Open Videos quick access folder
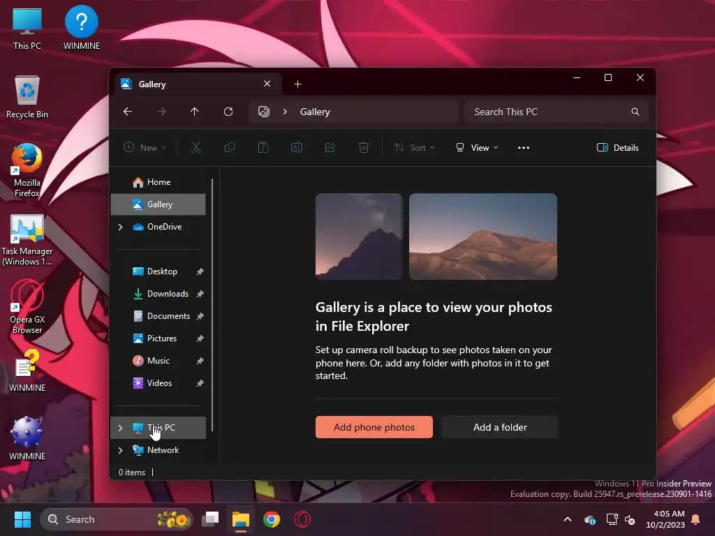Screen dimensions: 715x536 coord(159,383)
